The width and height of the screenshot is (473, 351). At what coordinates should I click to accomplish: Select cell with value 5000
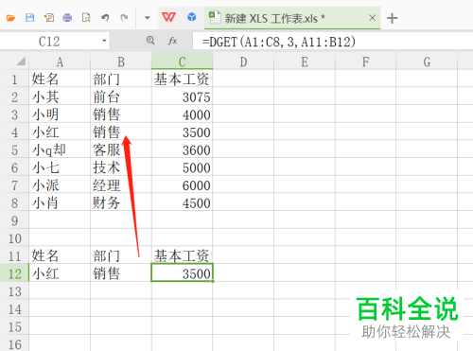[183, 167]
